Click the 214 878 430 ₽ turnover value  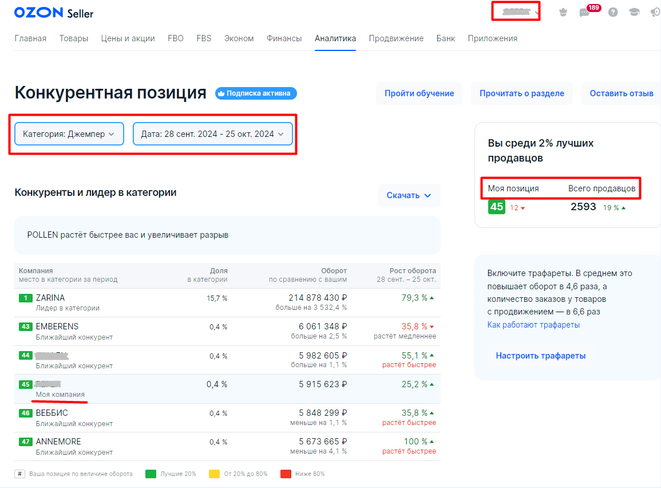(x=318, y=298)
